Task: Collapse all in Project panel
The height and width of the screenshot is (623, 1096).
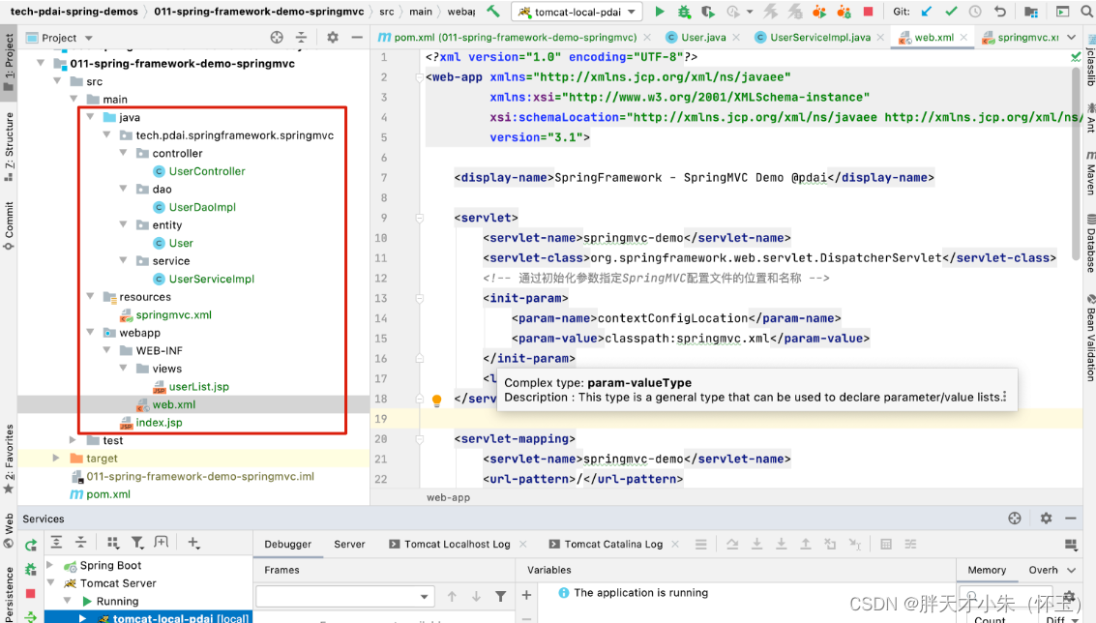Action: click(301, 38)
